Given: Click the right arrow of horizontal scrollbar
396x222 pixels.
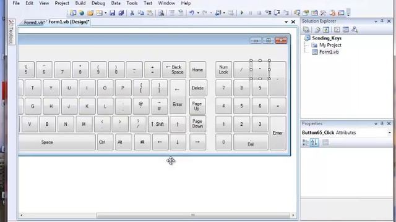Looking at the screenshot, I should coord(293,215).
